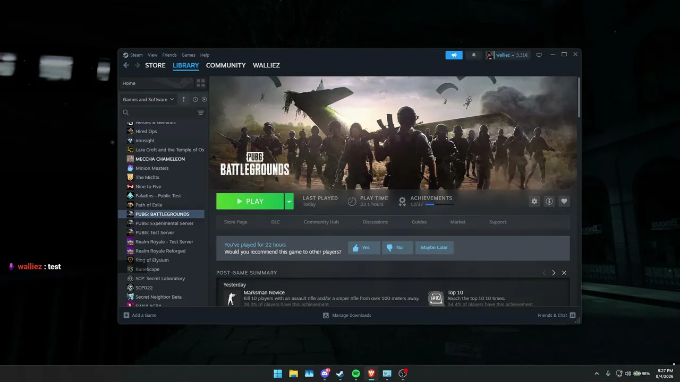
Task: Open the Games and Software filter dropdown
Action: tap(148, 99)
